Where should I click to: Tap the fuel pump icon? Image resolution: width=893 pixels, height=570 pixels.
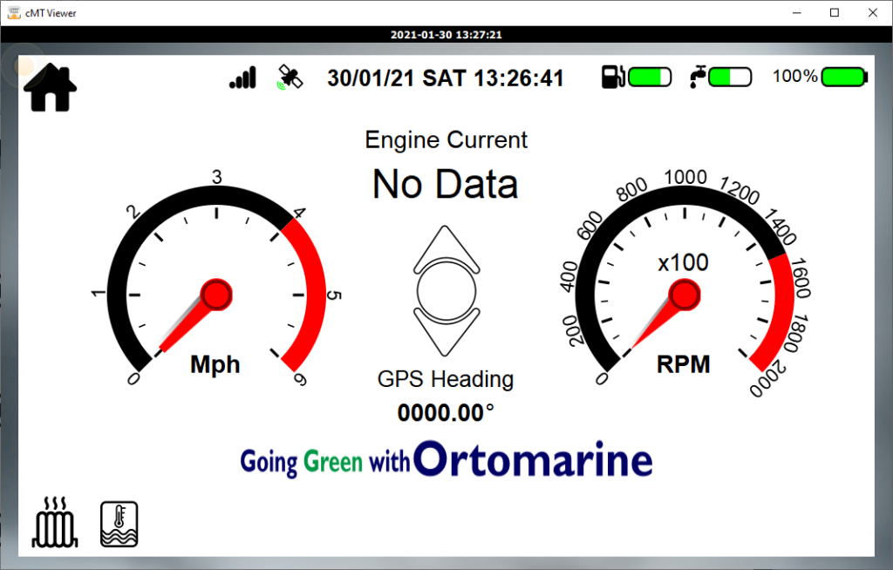613,77
